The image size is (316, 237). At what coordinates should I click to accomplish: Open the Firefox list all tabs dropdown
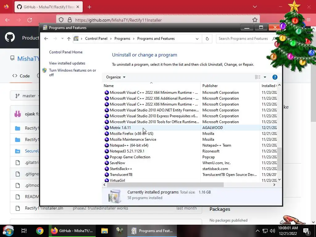click(255, 7)
